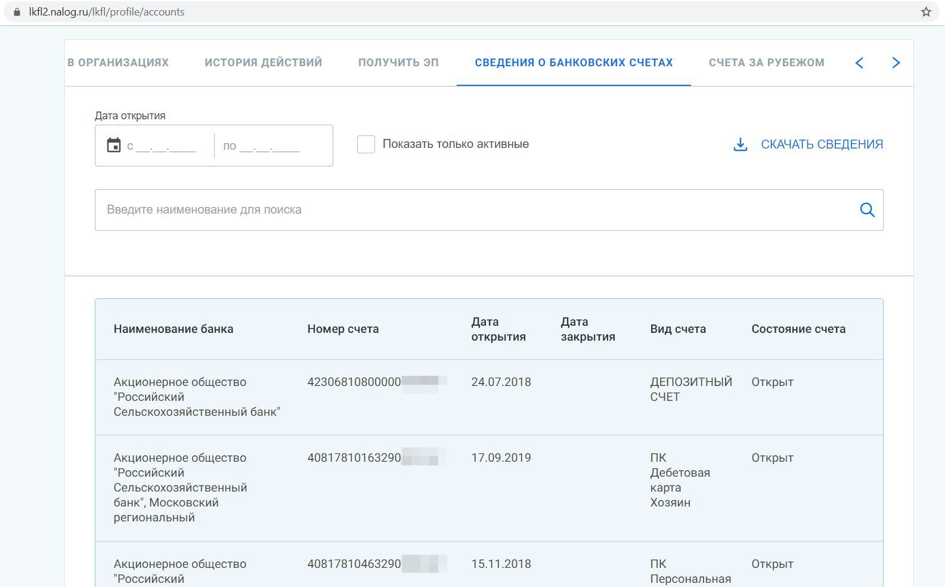
Task: Click the browser address bar URL
Action: click(107, 12)
